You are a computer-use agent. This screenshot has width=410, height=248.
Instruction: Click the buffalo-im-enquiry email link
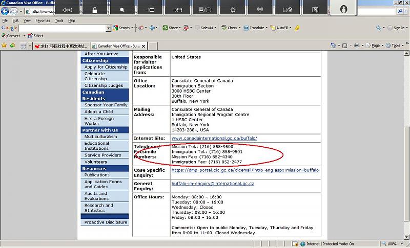[x=213, y=184]
